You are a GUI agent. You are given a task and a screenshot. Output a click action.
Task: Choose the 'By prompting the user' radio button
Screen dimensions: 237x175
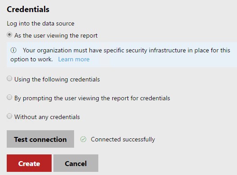(9, 97)
